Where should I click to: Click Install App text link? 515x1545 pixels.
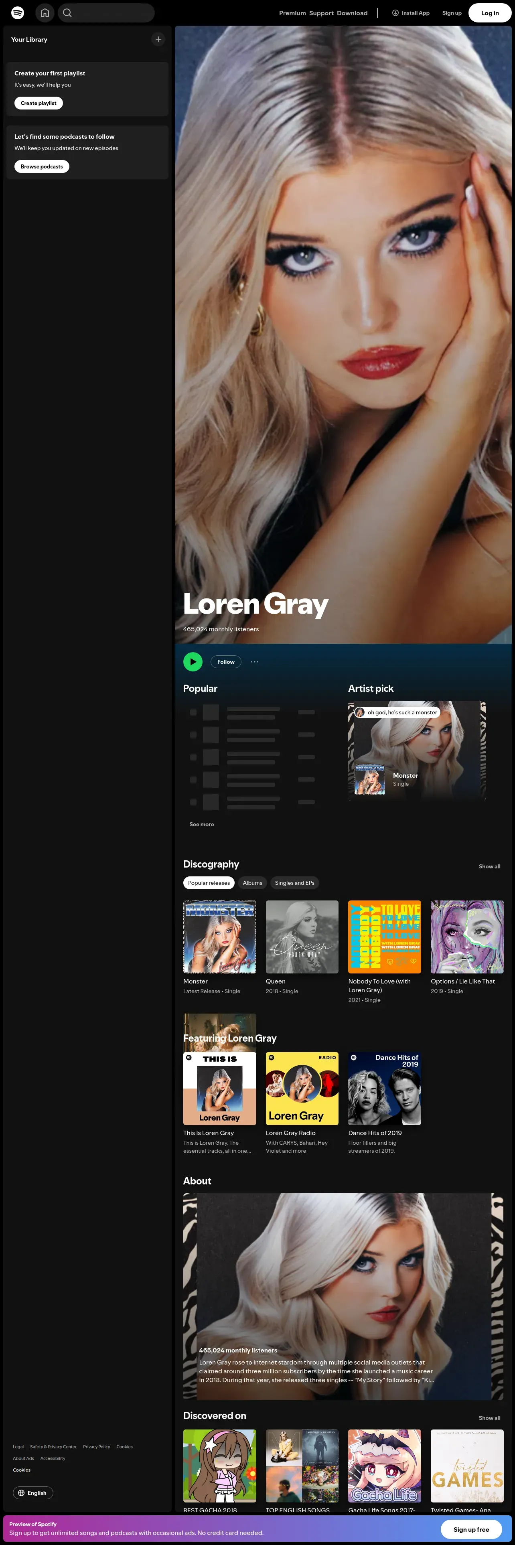click(416, 13)
